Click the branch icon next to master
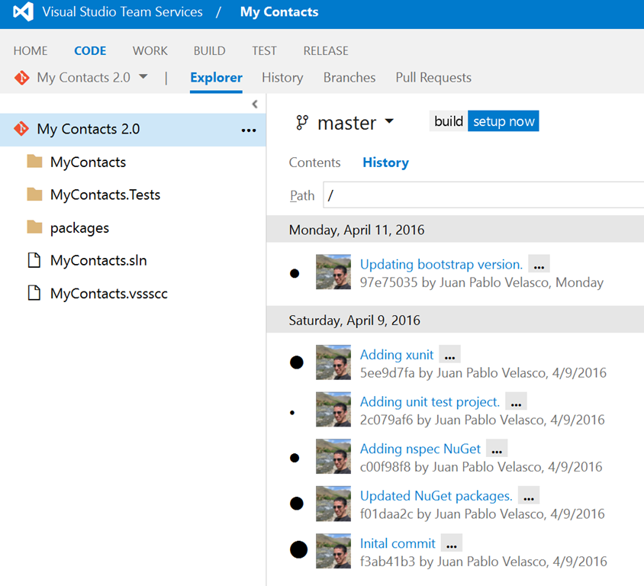644x586 pixels. [x=302, y=122]
